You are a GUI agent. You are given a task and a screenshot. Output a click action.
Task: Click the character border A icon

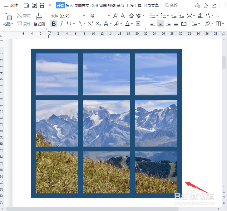tap(138, 24)
